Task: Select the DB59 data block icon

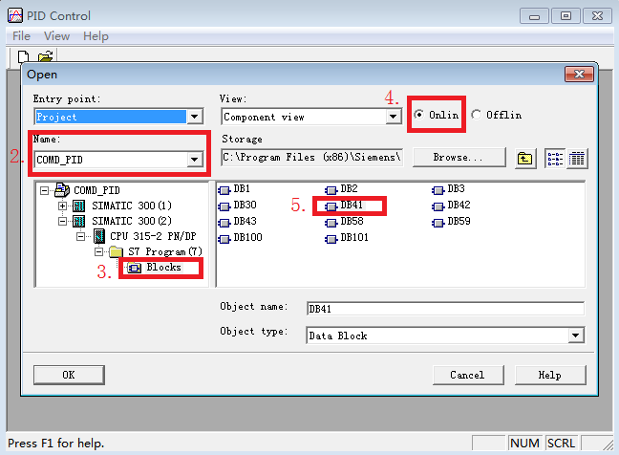Action: tap(438, 223)
